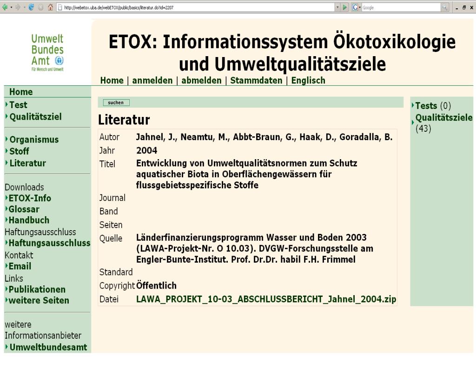Click the Google search input box
The width and height of the screenshot is (476, 380).
[x=401, y=7]
